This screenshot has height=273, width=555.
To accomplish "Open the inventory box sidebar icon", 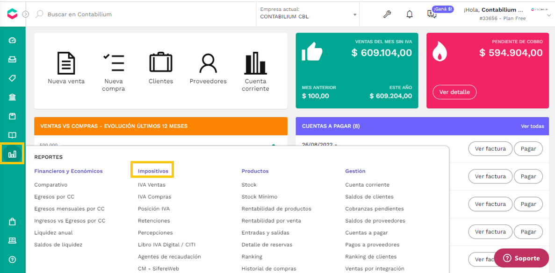I will pyautogui.click(x=12, y=116).
